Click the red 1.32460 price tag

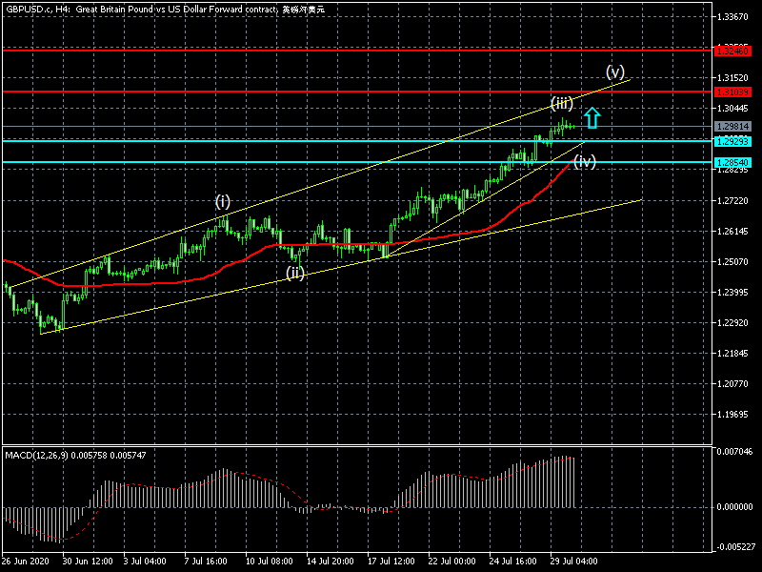(732, 50)
